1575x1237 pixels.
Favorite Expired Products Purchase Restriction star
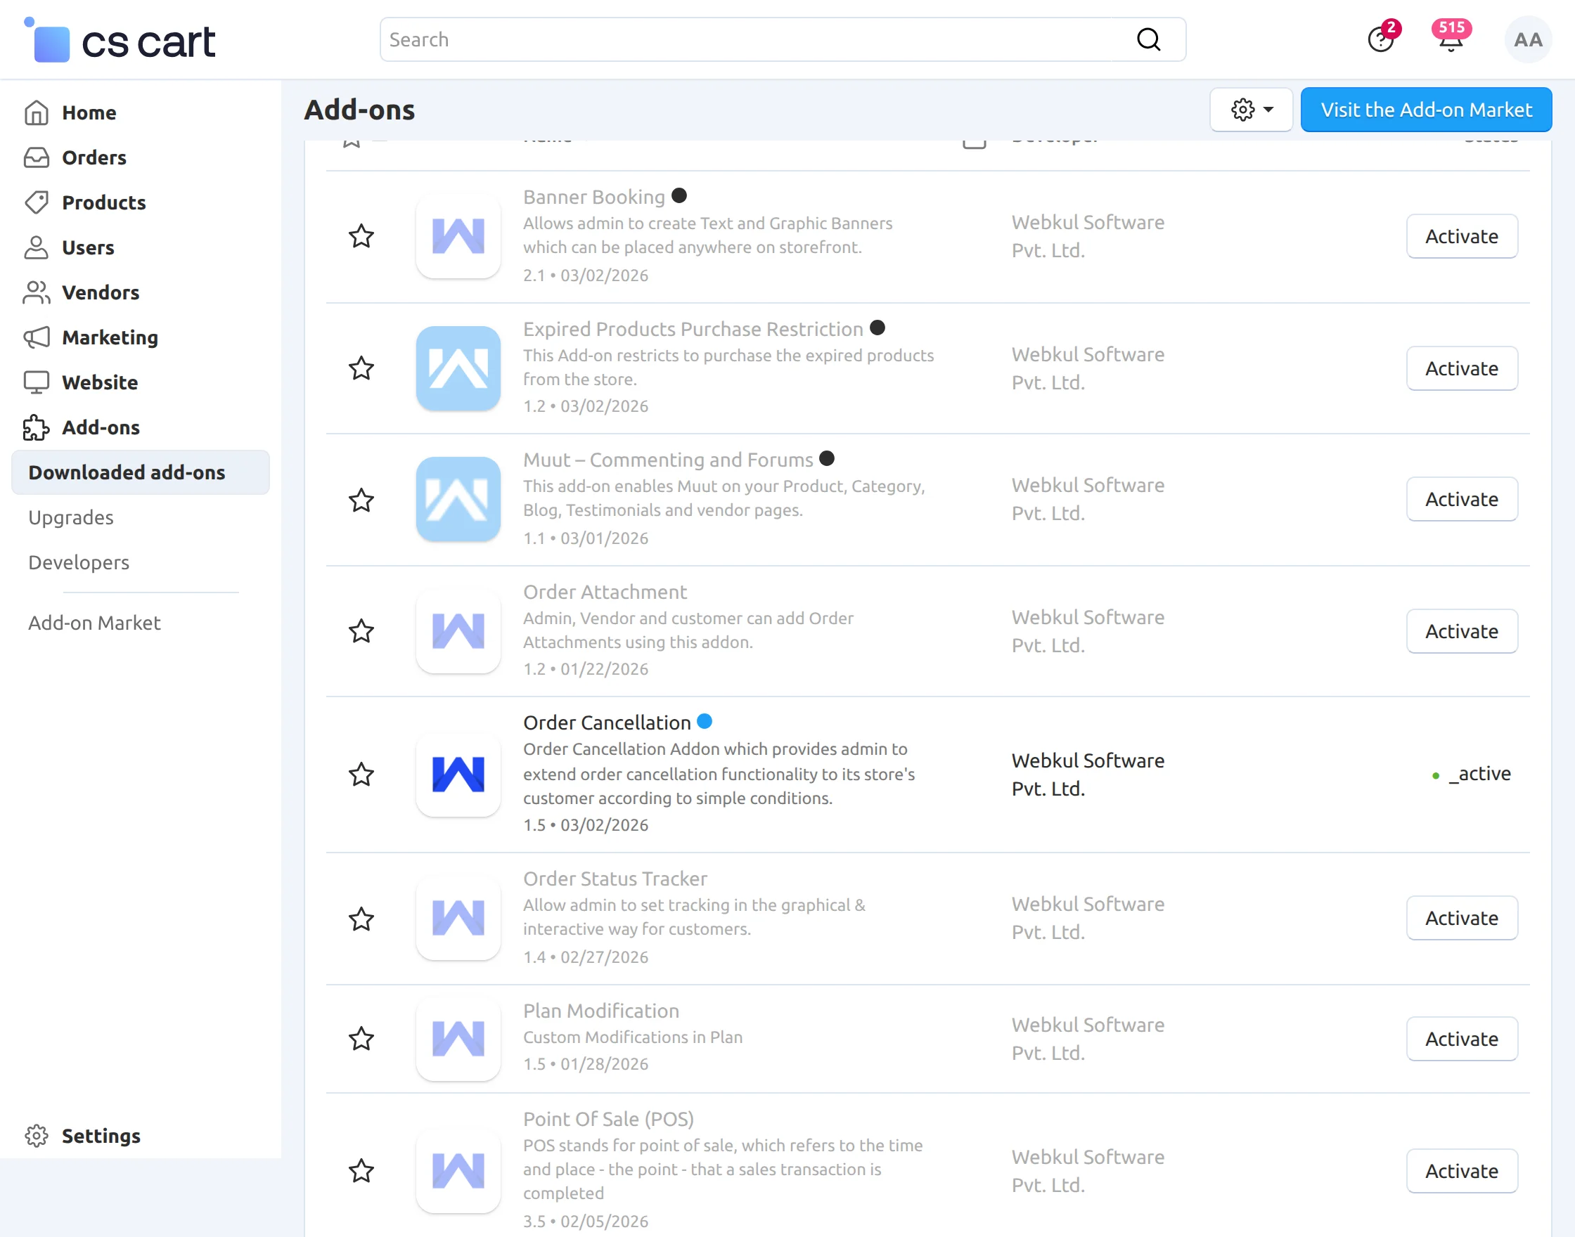click(361, 368)
